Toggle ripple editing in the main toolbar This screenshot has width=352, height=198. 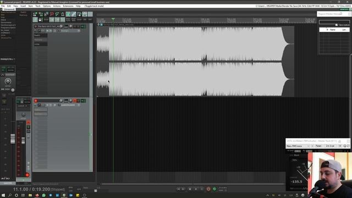point(79,14)
